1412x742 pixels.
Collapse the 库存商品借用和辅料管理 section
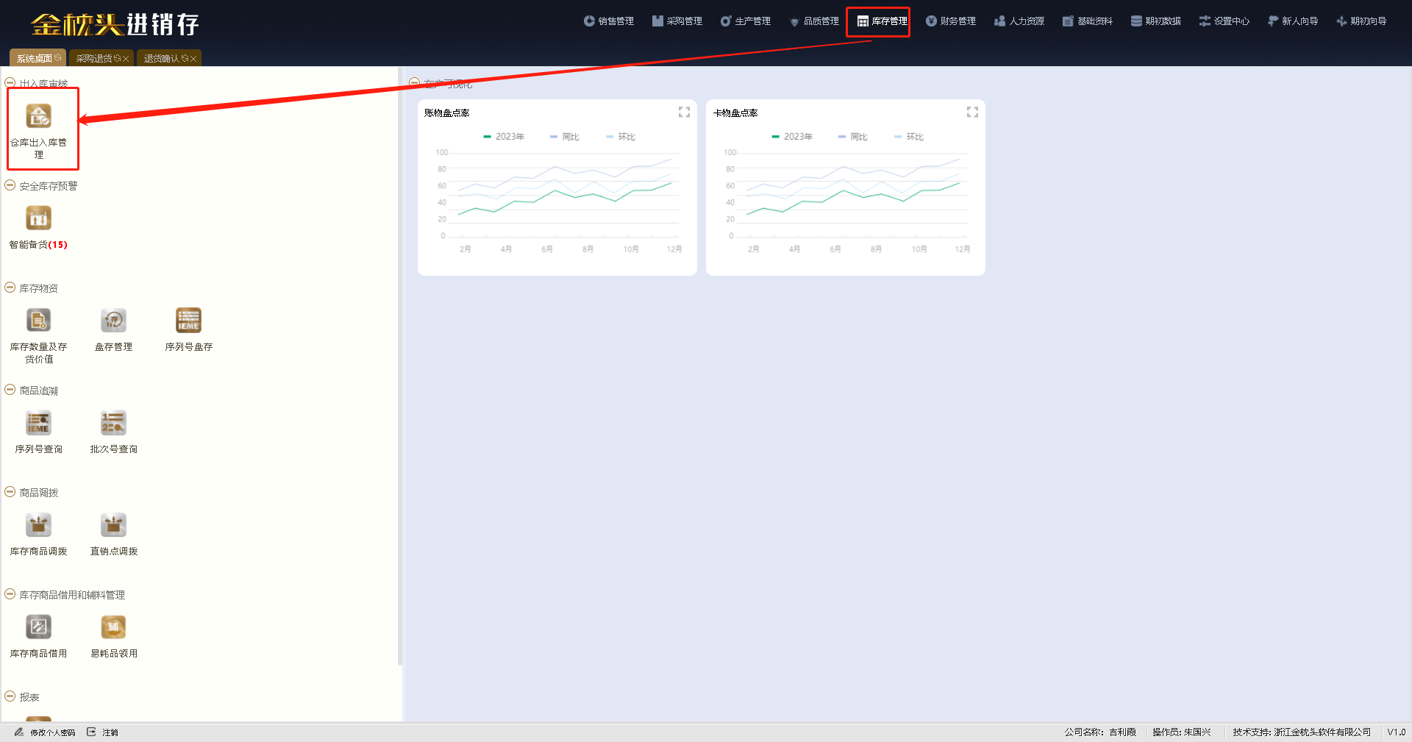click(10, 594)
